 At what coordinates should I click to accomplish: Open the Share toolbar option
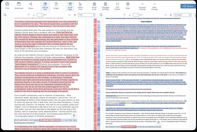[31, 6]
